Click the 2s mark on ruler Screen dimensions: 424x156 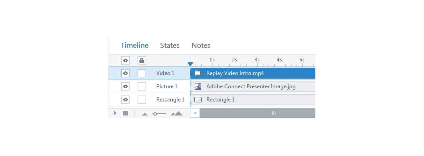(x=235, y=60)
